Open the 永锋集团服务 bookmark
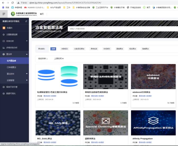The image size is (178, 146). tap(162, 7)
